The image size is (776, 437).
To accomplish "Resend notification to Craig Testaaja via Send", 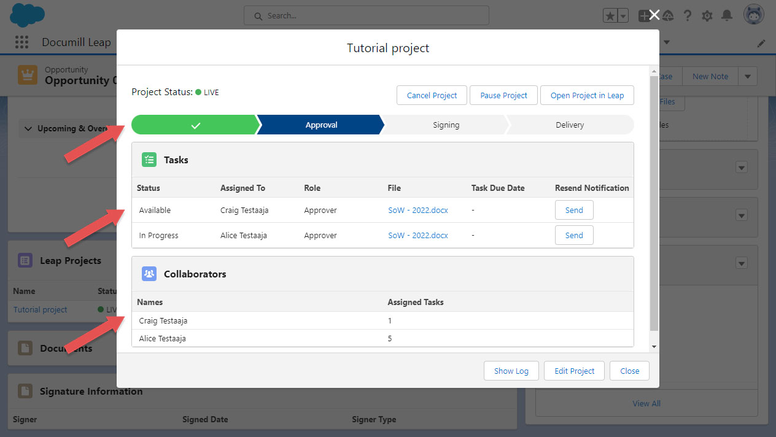I will point(573,210).
